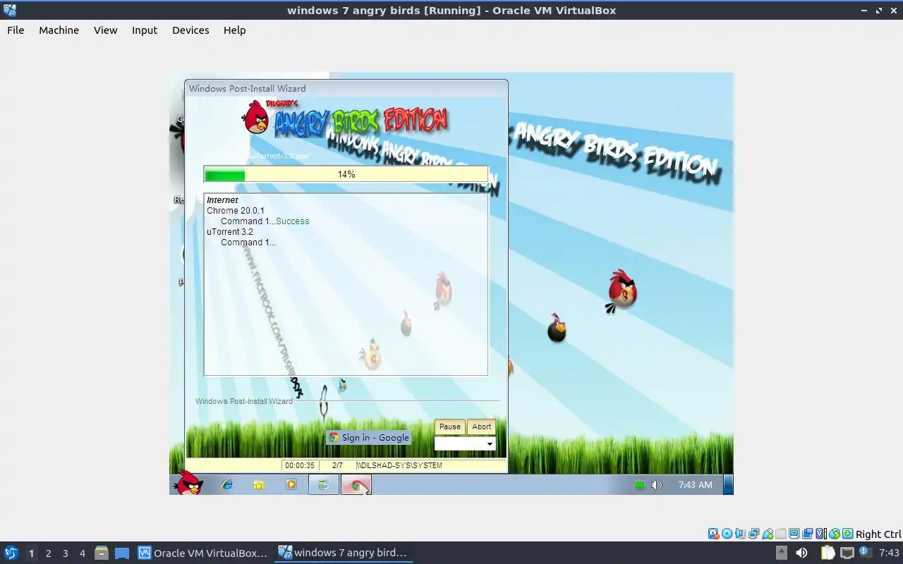Open host file manager panel icon
The image size is (903, 564).
pyautogui.click(x=102, y=553)
